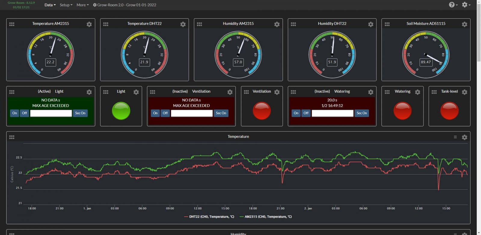Viewport: 481px width, 235px height.
Task: Click the Temperature AM2315 gauge reading 22.2
Action: (51, 62)
